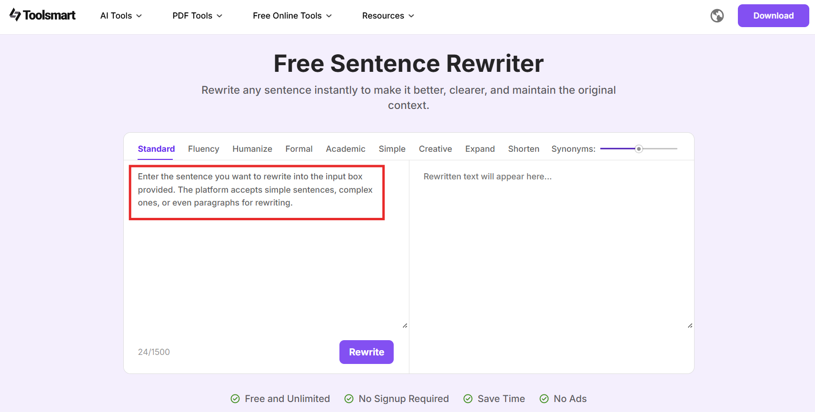This screenshot has width=815, height=412.
Task: Click the Toolsmart logo
Action: point(42,15)
